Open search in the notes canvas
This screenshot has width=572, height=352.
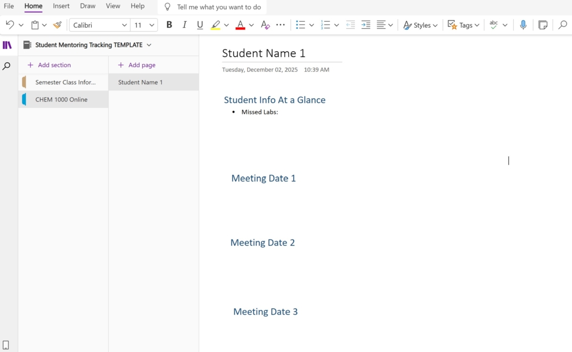pyautogui.click(x=563, y=25)
